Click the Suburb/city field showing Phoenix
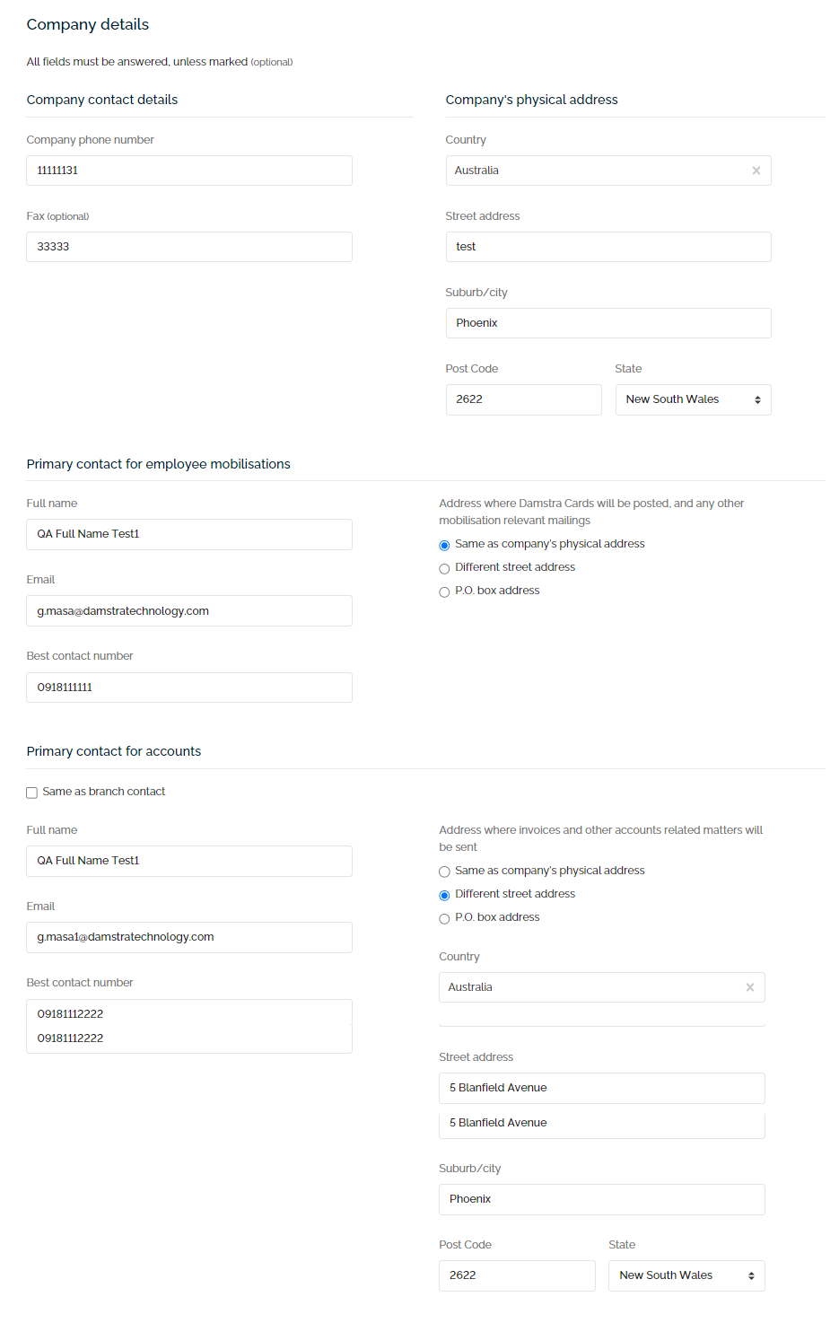839x1323 pixels. coord(608,323)
